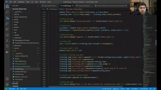Open the View menu

coord(28,2)
